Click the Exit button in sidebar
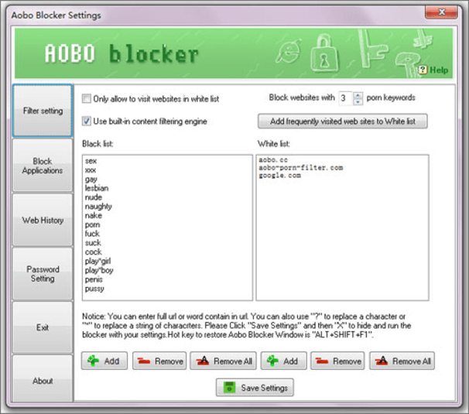Image resolution: width=469 pixels, height=414 pixels. [x=43, y=327]
